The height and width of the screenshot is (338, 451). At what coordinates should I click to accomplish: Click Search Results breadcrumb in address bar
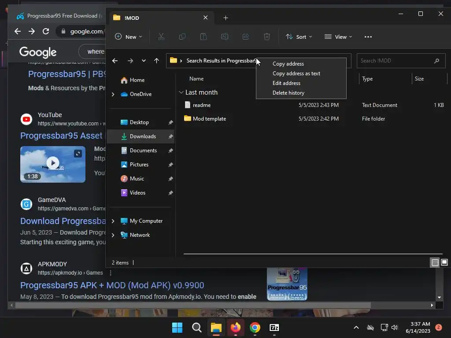click(221, 61)
